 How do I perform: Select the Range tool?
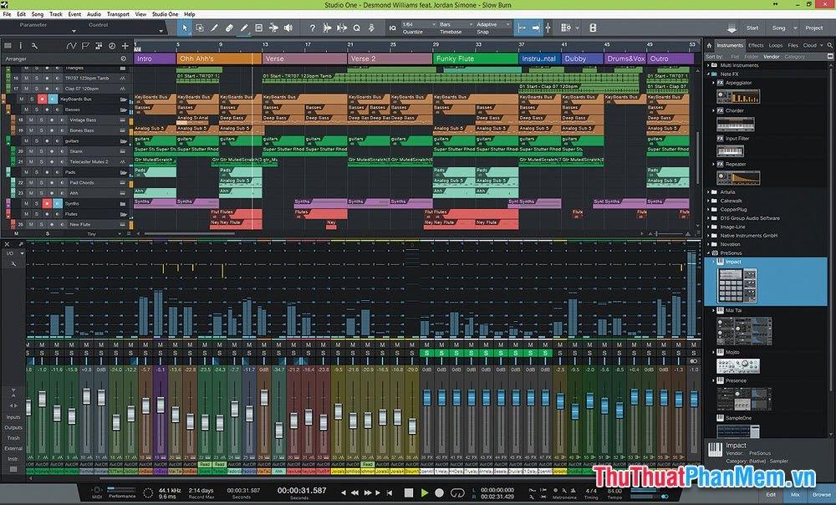200,28
